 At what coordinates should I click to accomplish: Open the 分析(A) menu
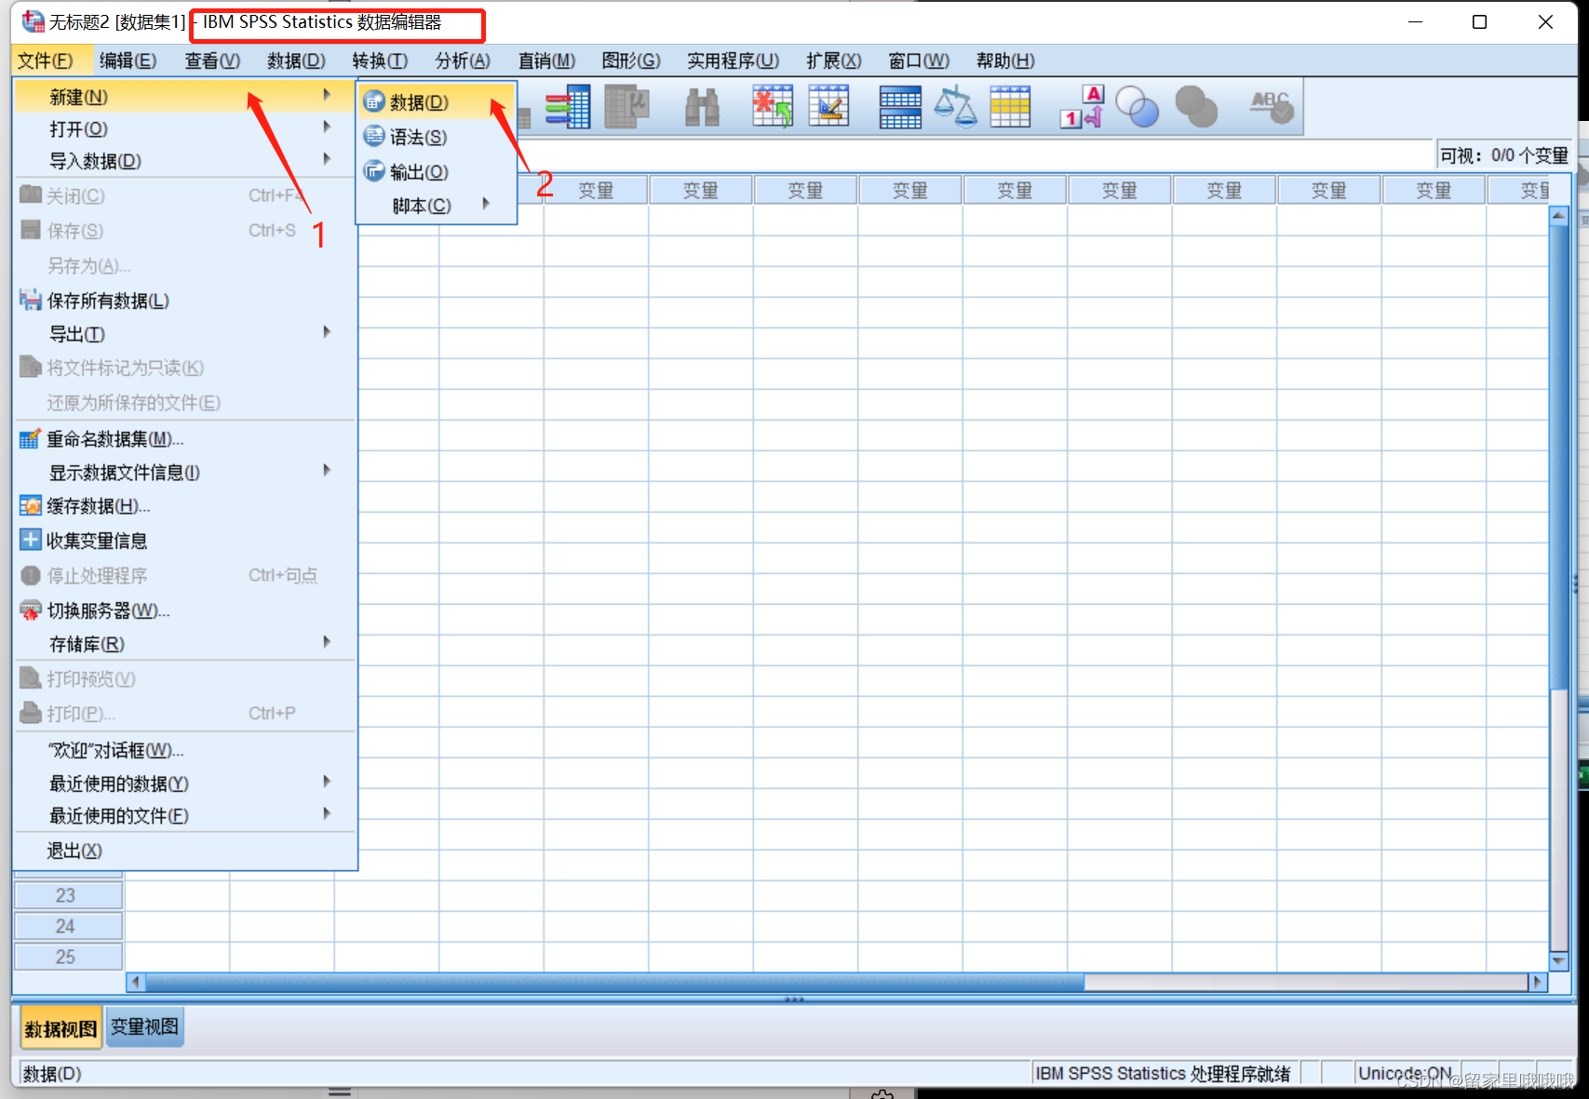click(x=463, y=60)
